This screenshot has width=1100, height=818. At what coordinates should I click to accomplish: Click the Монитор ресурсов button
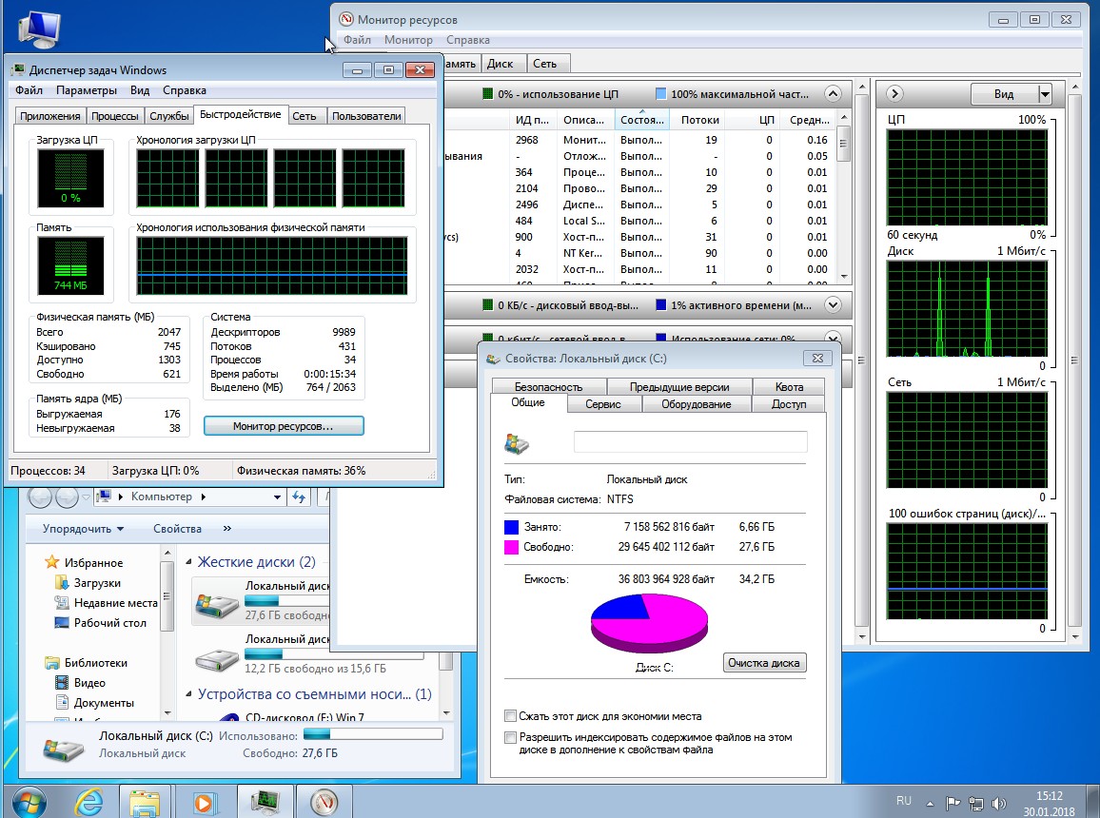283,427
